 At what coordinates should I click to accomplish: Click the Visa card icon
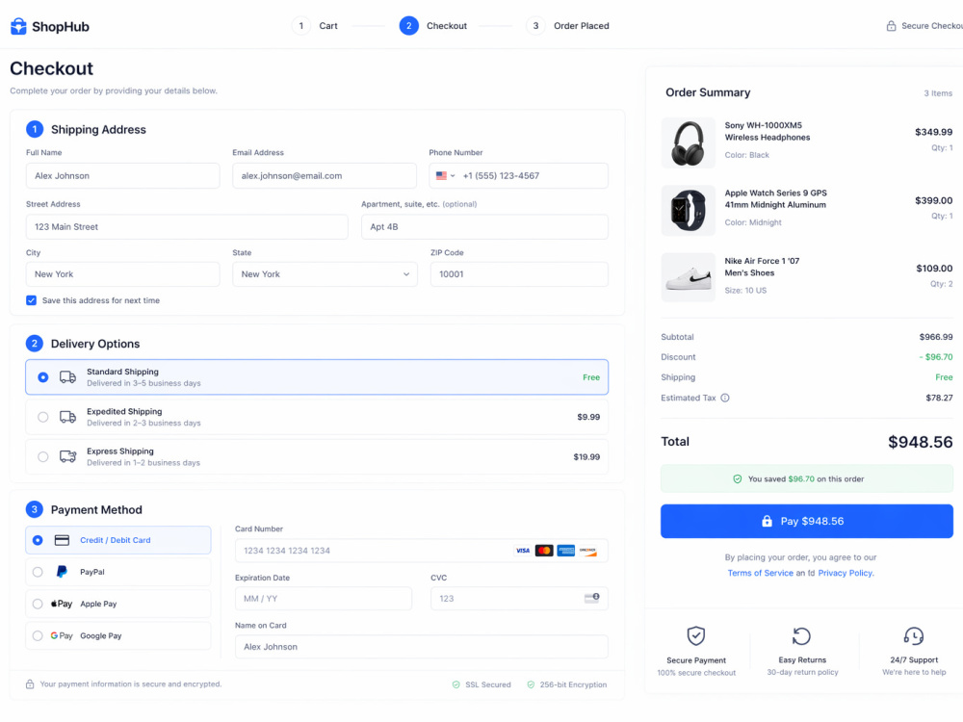pyautogui.click(x=523, y=551)
